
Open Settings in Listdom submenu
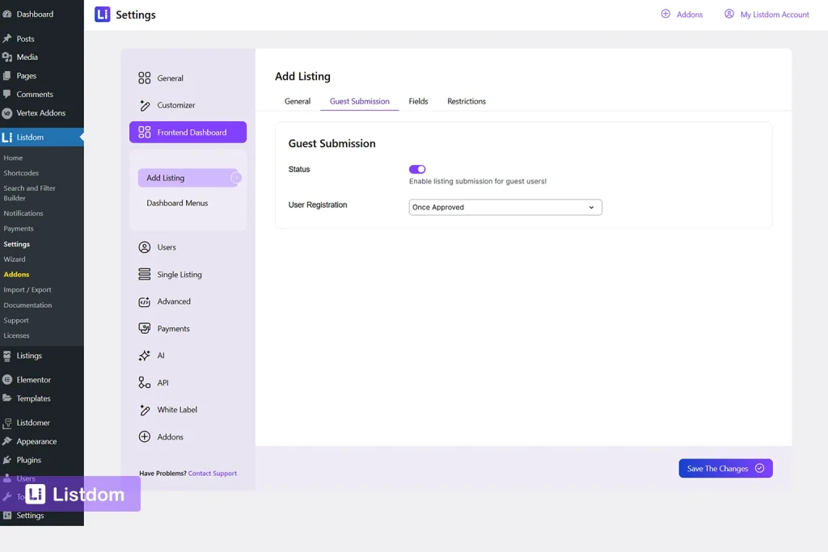[16, 244]
